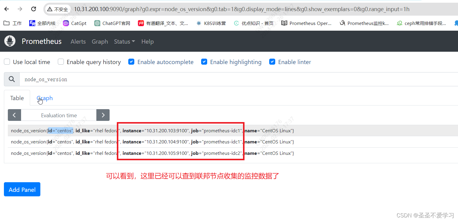The image size is (458, 221).
Task: Reload the page with the refresh icon
Action: pyautogui.click(x=33, y=9)
